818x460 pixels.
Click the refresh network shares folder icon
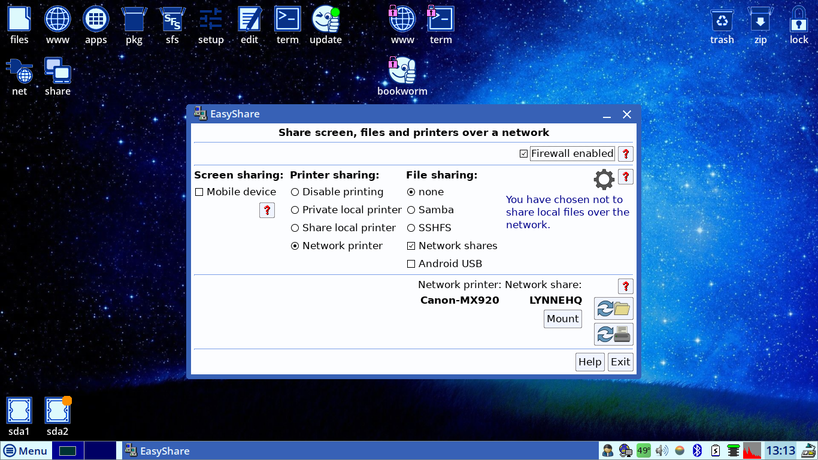(614, 308)
